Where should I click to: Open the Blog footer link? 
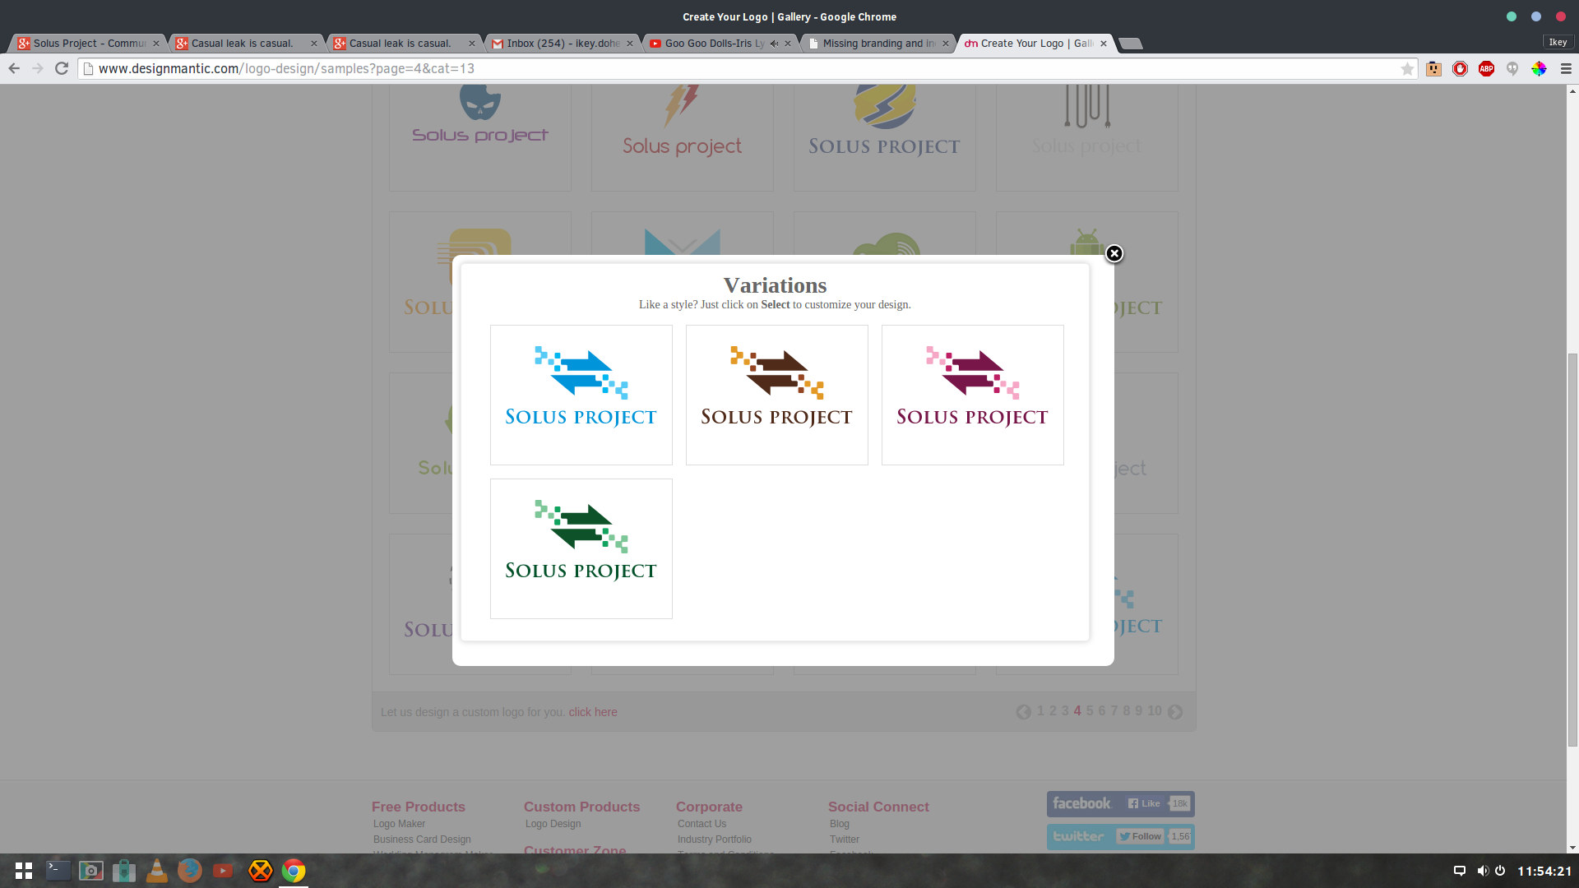click(839, 824)
